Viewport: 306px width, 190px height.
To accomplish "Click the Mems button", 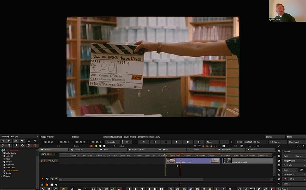I will pyautogui.click(x=296, y=137).
